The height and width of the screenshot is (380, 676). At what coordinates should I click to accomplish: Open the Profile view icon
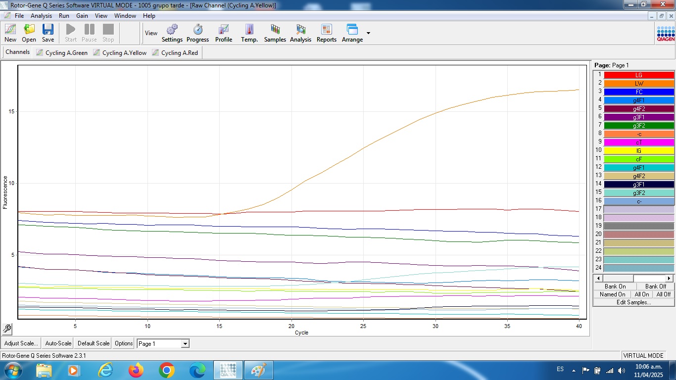pyautogui.click(x=224, y=33)
